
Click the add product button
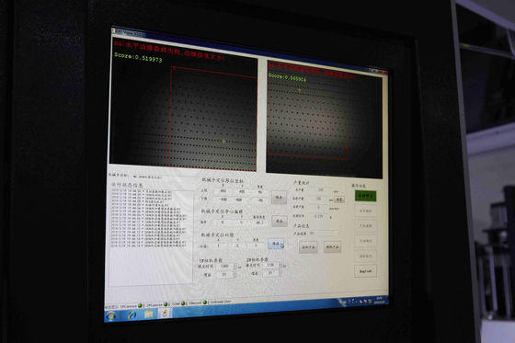(308, 246)
